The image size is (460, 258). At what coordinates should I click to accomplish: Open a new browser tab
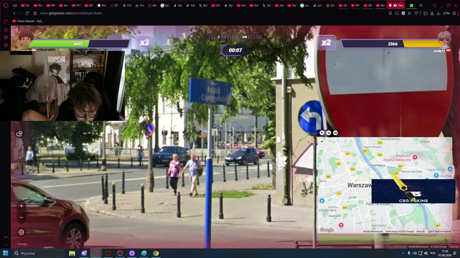[421, 5]
